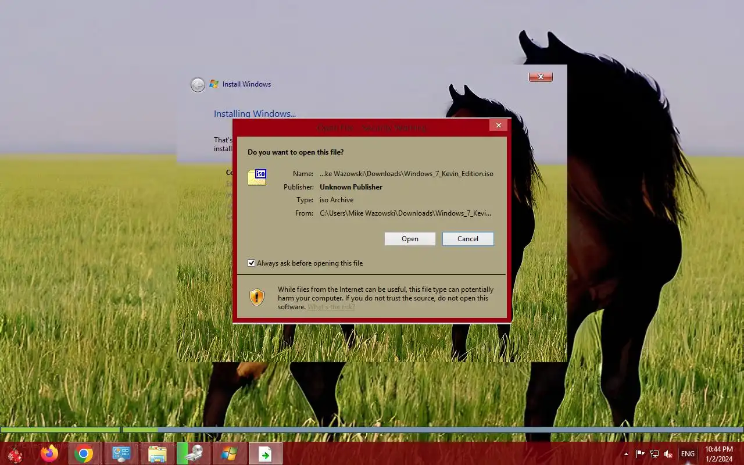Click the 'Unknown Publisher' text
This screenshot has height=465, width=744.
coord(351,187)
